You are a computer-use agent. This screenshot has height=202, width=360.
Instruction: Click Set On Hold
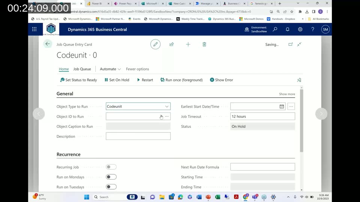[x=117, y=80]
